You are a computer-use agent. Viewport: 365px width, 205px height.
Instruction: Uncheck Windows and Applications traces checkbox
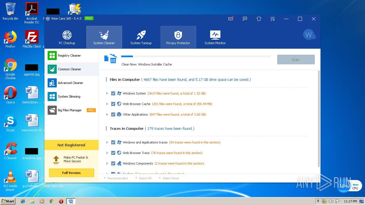click(113, 142)
